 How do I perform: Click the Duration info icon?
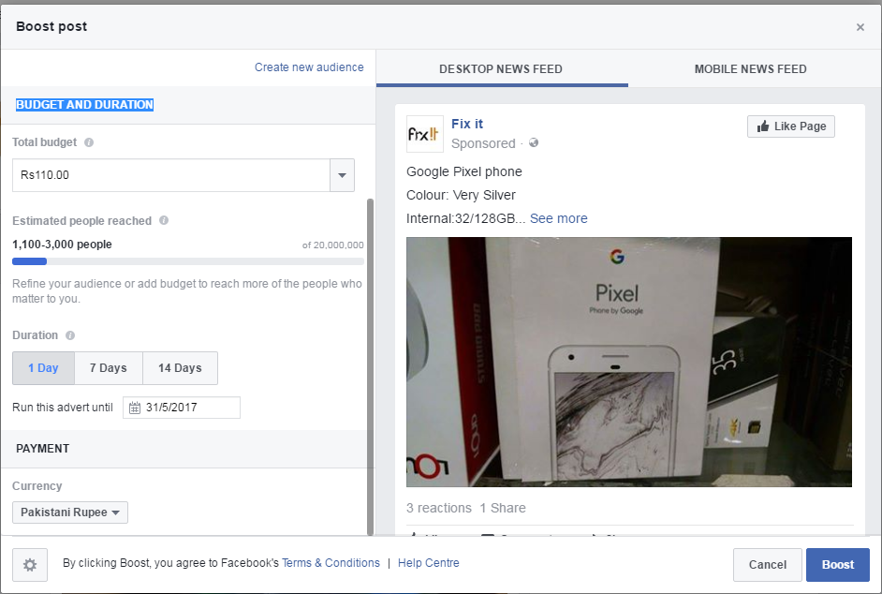click(x=70, y=335)
